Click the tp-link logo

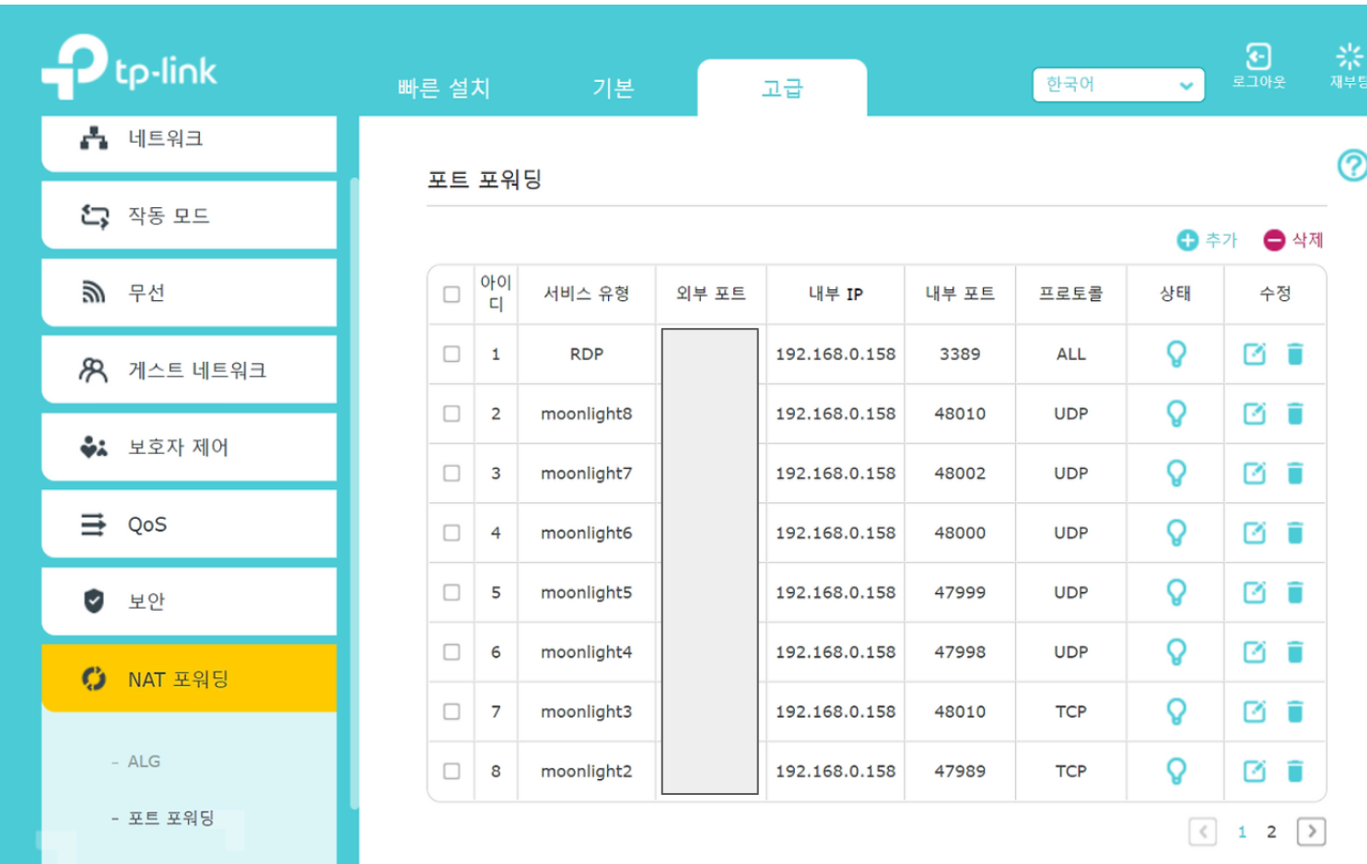[129, 66]
